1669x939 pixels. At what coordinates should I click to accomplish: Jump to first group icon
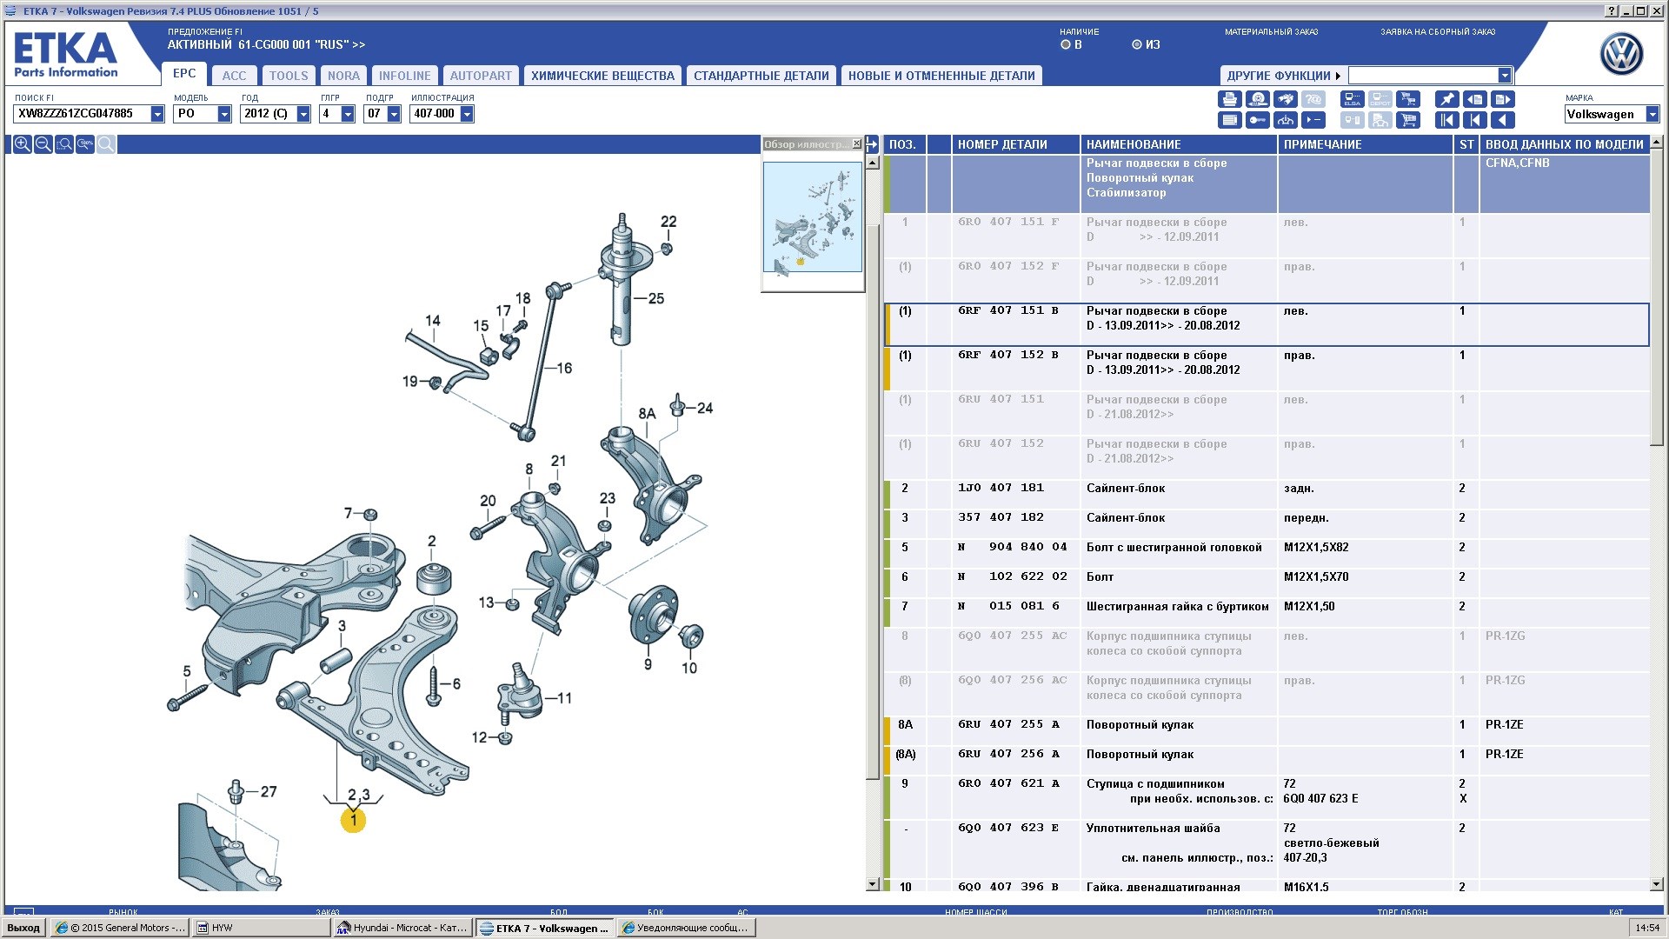(x=1446, y=120)
